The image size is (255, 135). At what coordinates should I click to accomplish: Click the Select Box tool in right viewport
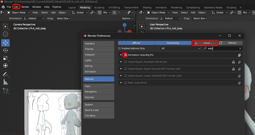142,26
